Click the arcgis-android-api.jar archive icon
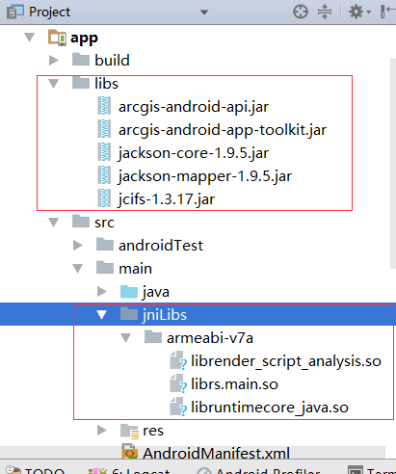The width and height of the screenshot is (396, 474). click(x=104, y=106)
